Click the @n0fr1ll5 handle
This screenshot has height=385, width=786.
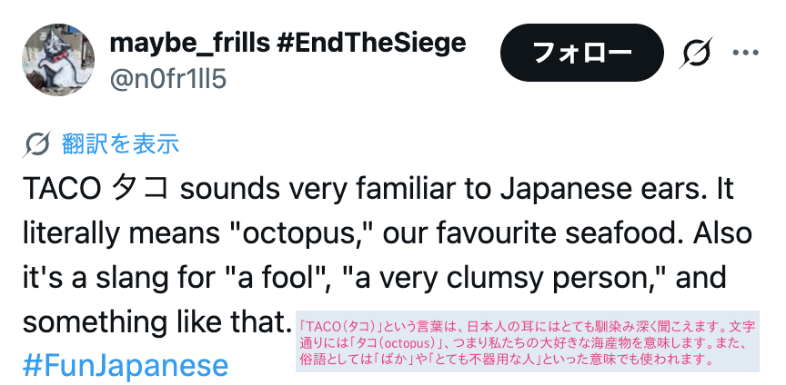pos(167,79)
